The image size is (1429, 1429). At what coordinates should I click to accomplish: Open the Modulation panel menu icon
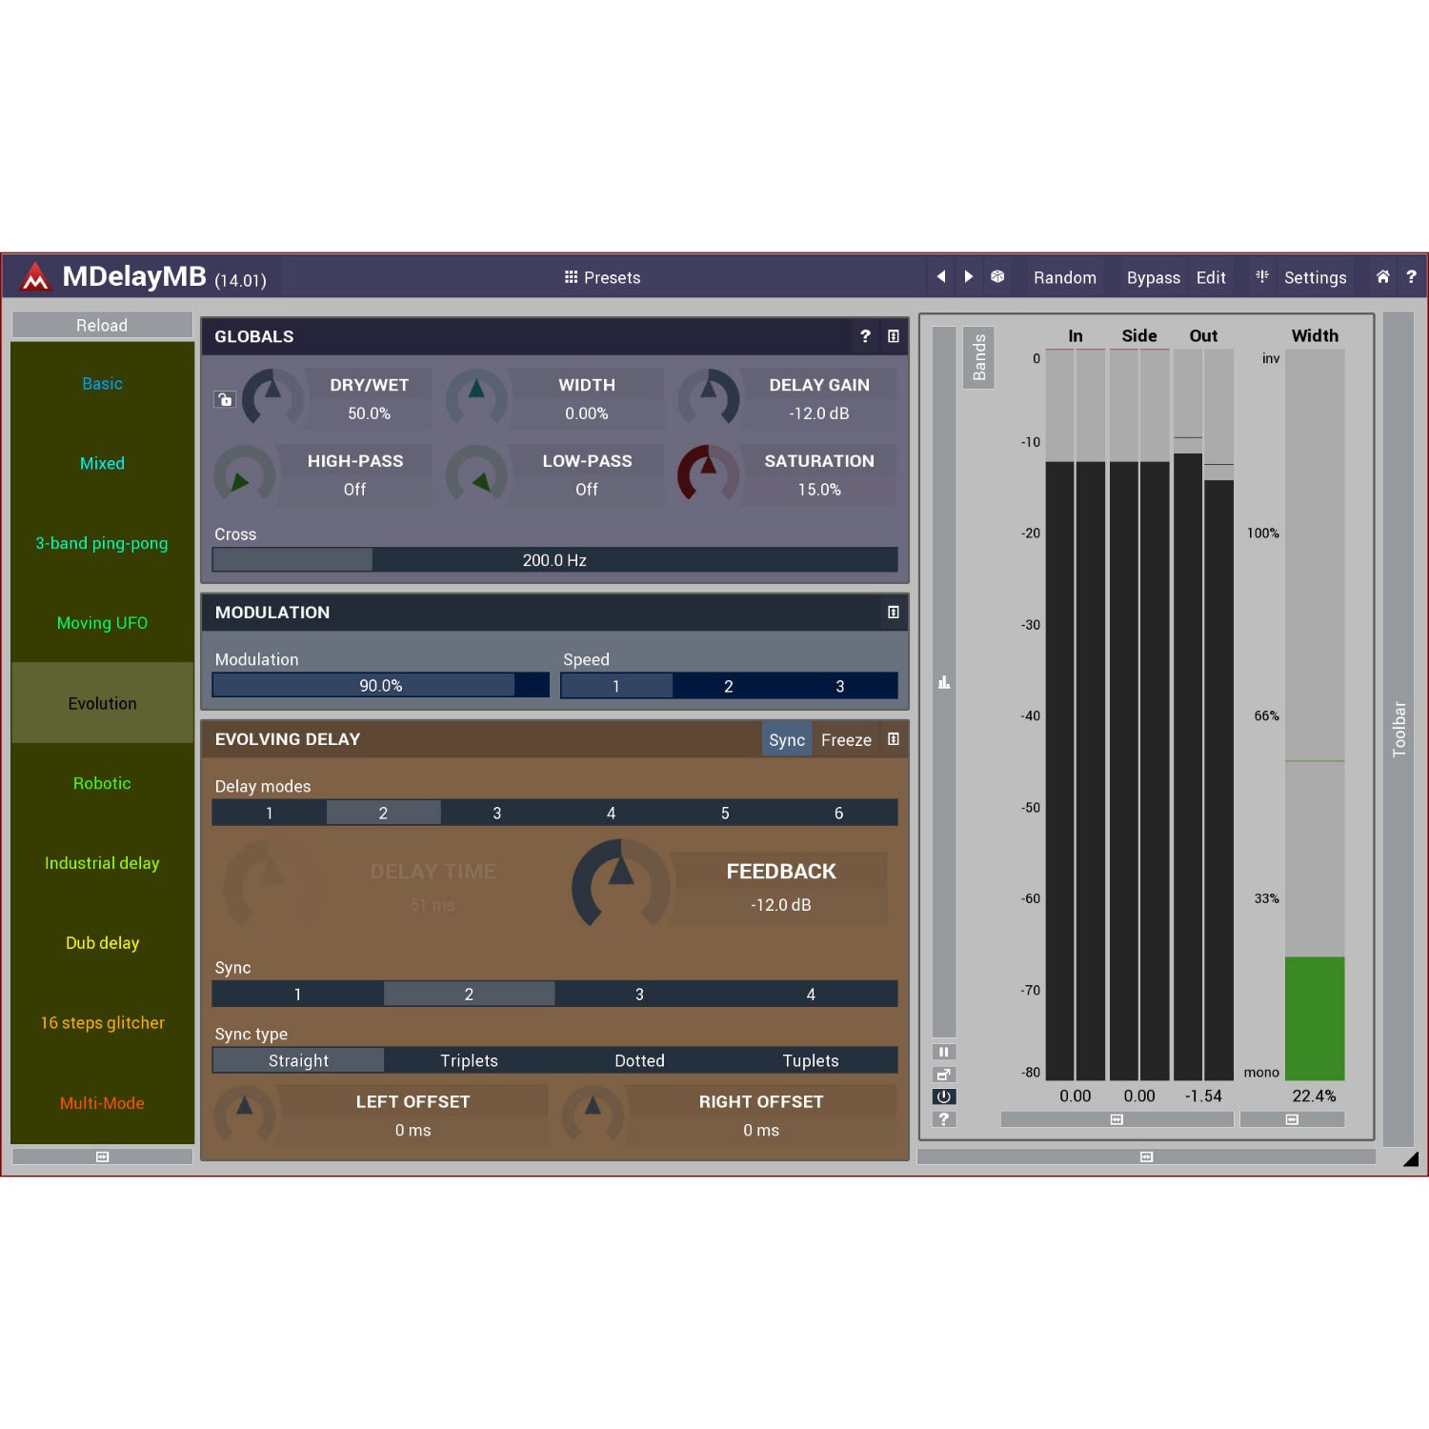point(893,613)
